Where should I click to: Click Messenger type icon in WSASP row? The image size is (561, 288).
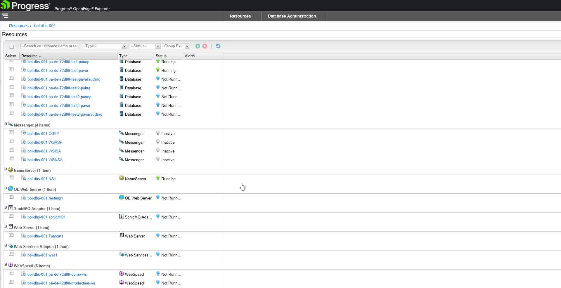(x=122, y=142)
